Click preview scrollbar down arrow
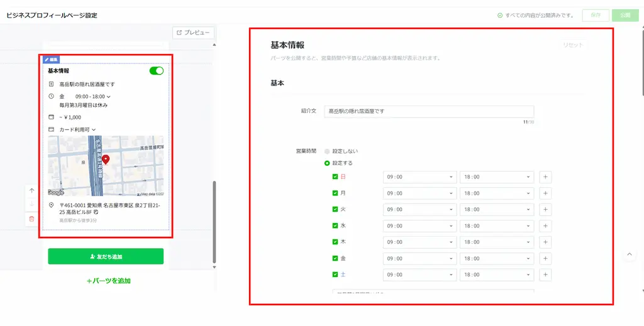The height and width of the screenshot is (326, 644). coord(214,268)
